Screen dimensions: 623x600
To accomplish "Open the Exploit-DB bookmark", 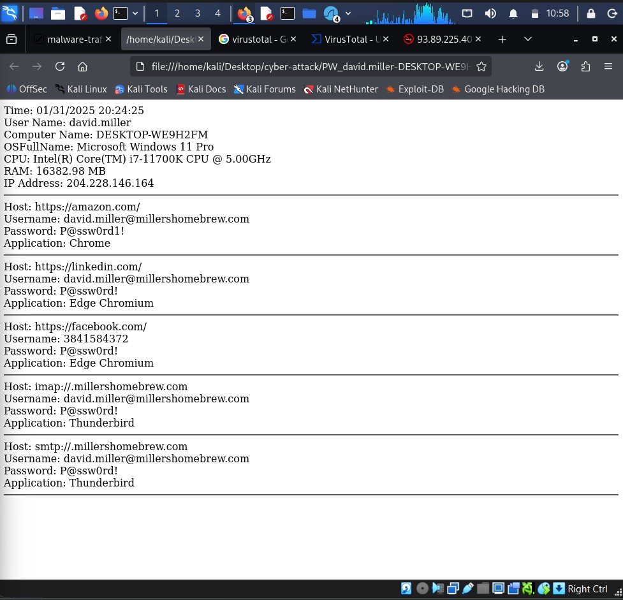I will click(x=415, y=89).
